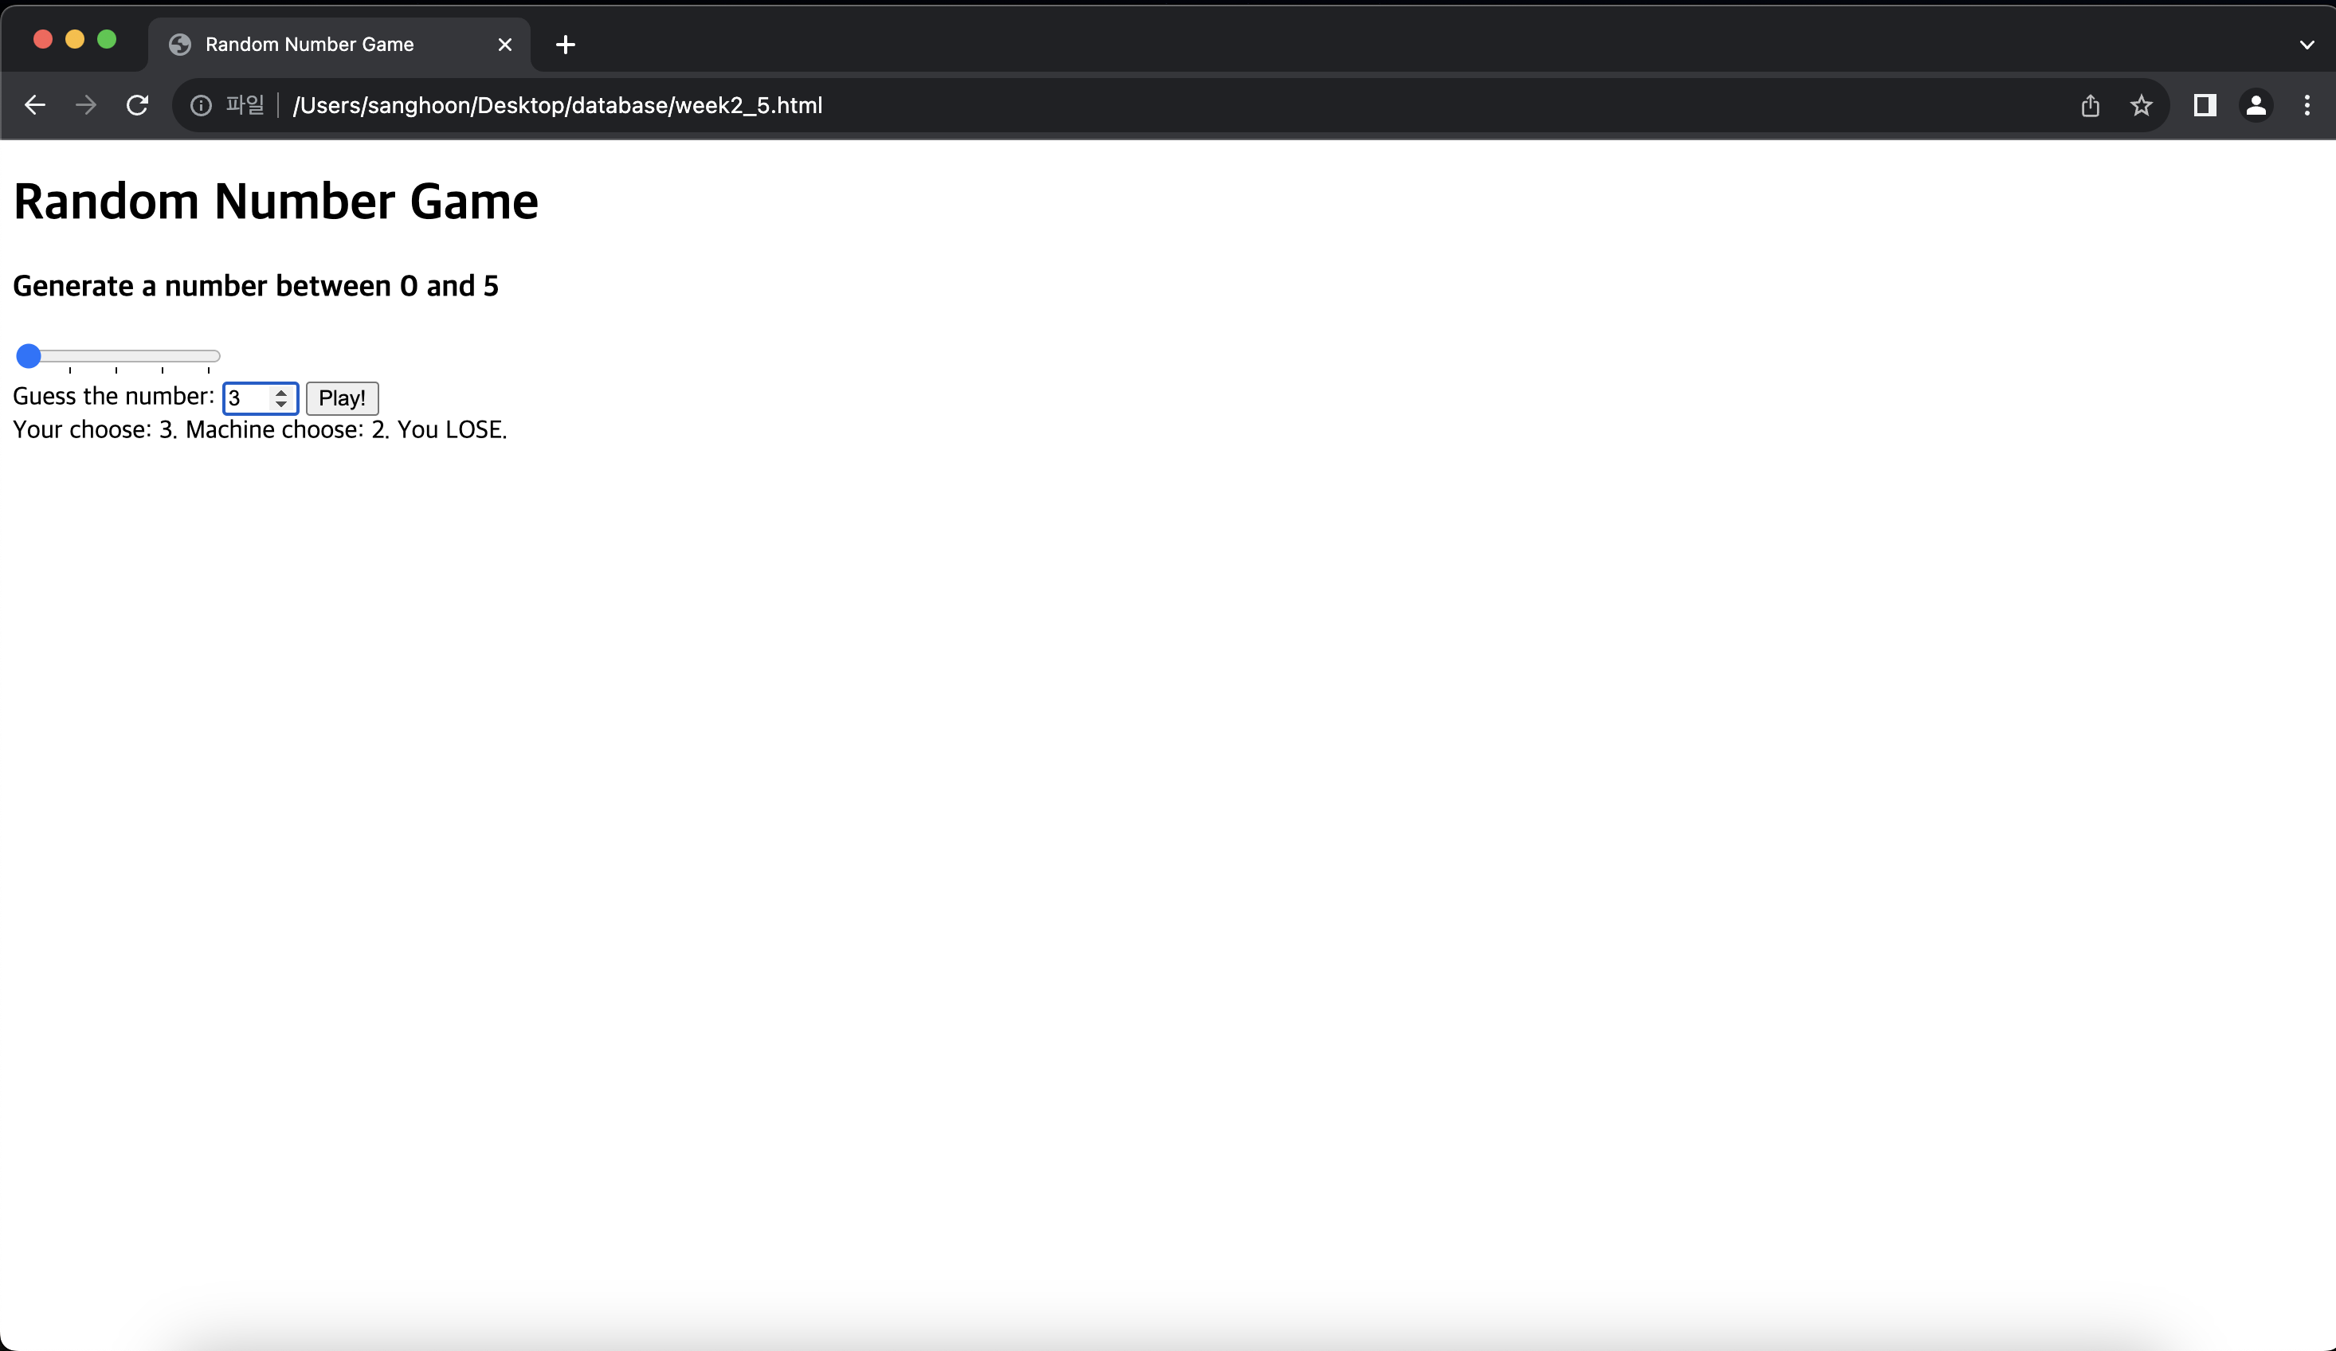Close the Random Number Game tab
2336x1351 pixels.
pyautogui.click(x=505, y=45)
